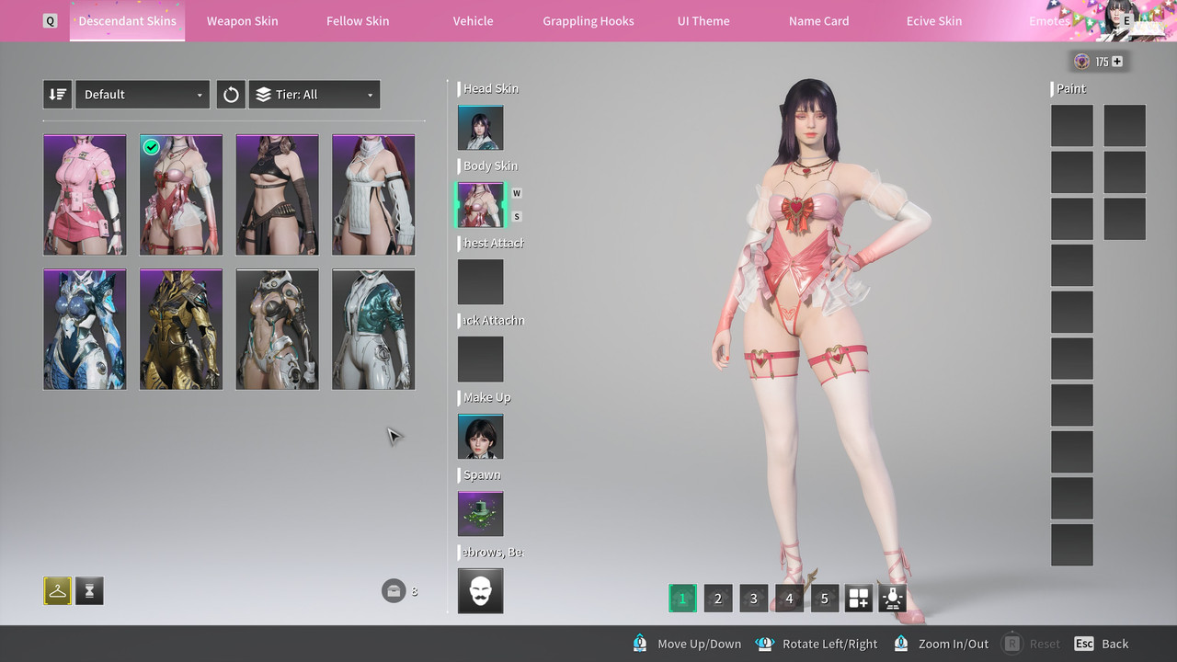Image resolution: width=1177 pixels, height=662 pixels.
Task: Open the empty Back Attachment slot
Action: [x=480, y=360]
